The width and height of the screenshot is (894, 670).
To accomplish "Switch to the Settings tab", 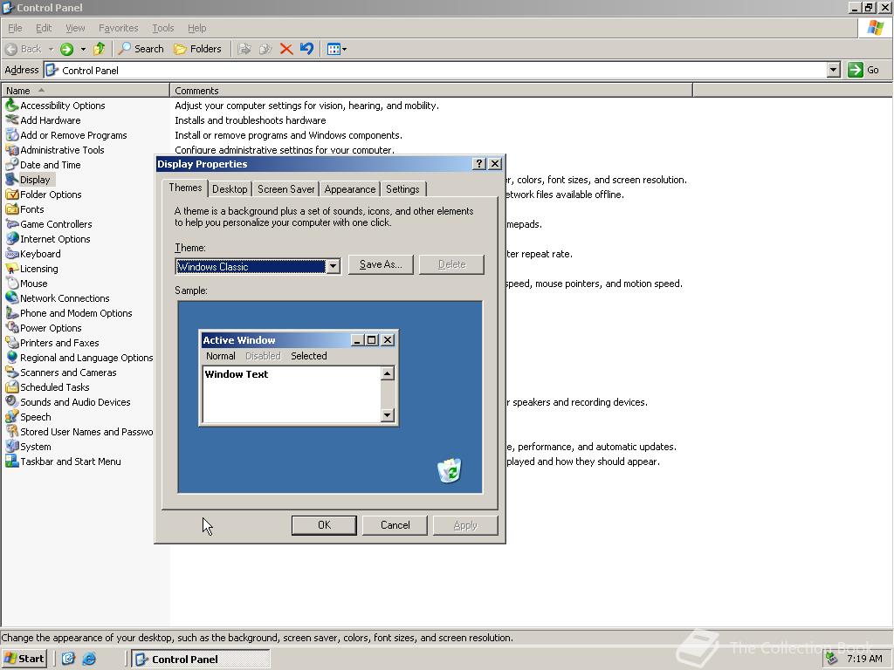I will pos(402,189).
